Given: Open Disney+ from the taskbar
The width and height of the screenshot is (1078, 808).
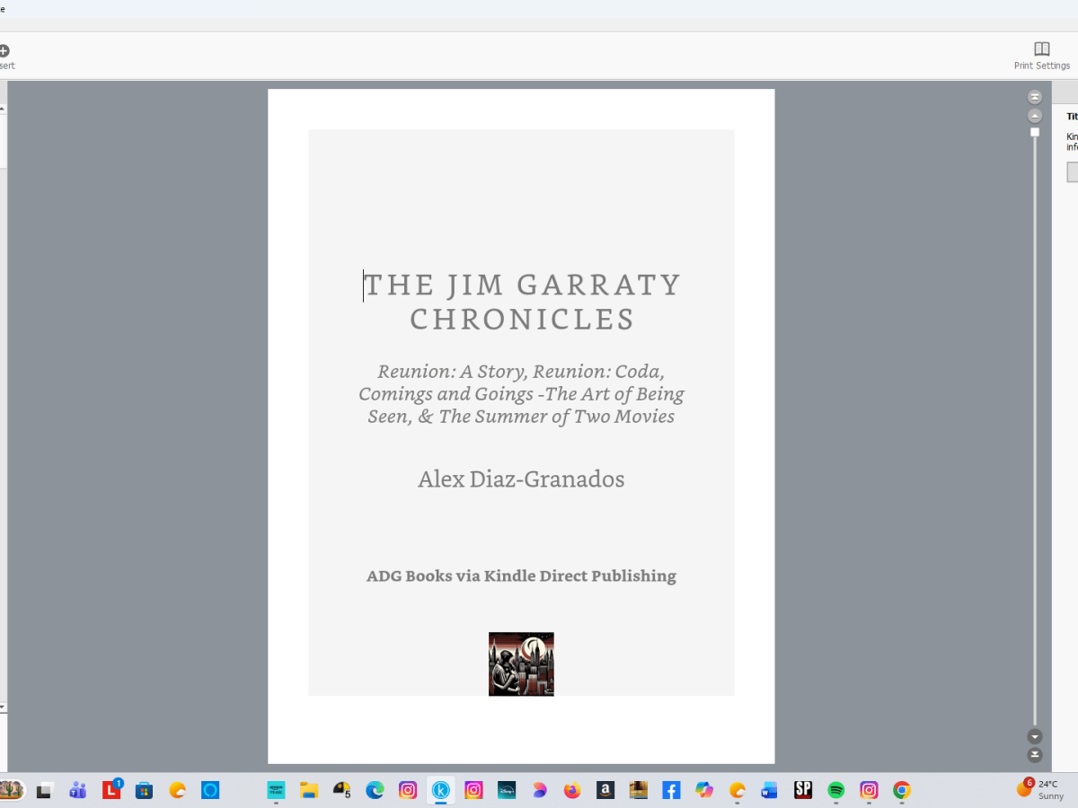Looking at the screenshot, I should (506, 790).
